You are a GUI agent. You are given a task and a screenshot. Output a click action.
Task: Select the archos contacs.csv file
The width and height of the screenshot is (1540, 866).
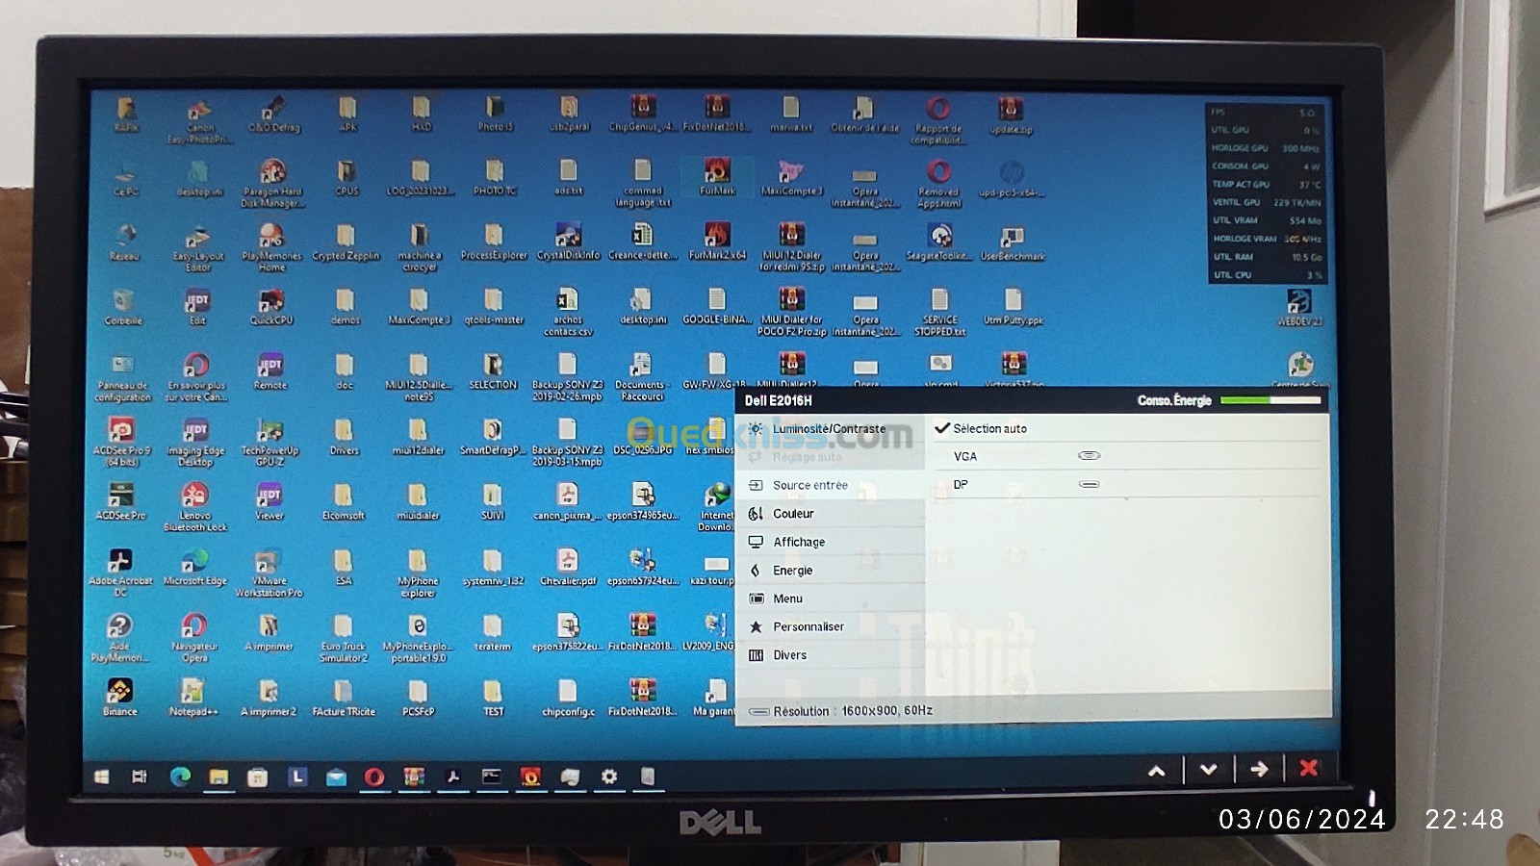click(x=568, y=313)
